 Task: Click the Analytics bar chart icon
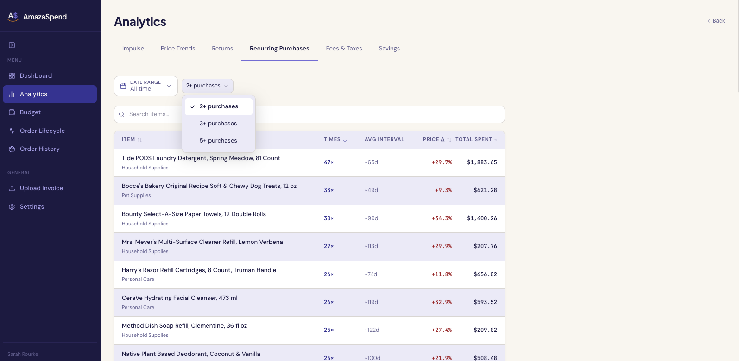coord(12,94)
